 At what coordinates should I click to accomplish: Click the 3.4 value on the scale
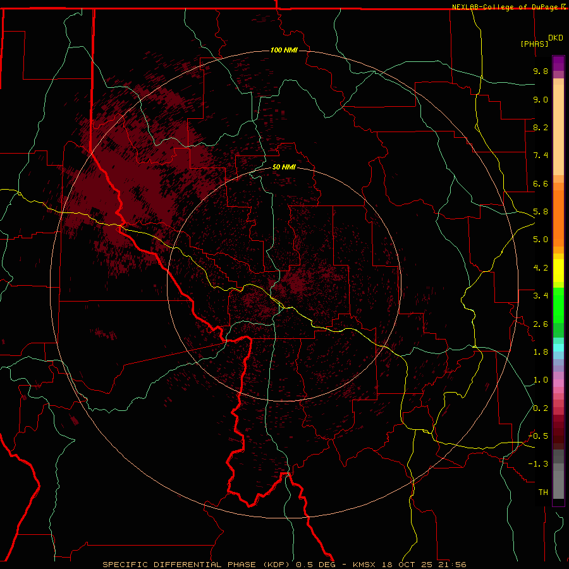541,296
